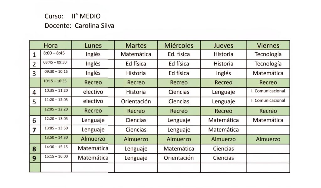The height and width of the screenshot is (188, 321).
Task: Select the Hora header cell
Action: tap(50, 45)
